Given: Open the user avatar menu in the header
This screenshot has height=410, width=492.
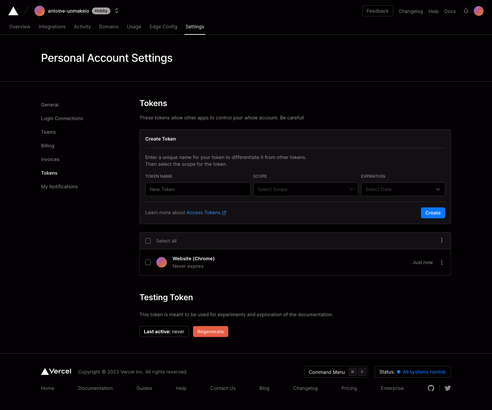Looking at the screenshot, I should pyautogui.click(x=479, y=11).
